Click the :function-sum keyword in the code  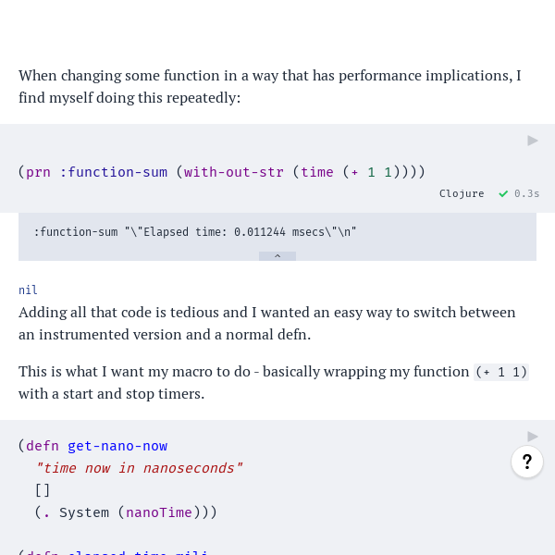113,172
